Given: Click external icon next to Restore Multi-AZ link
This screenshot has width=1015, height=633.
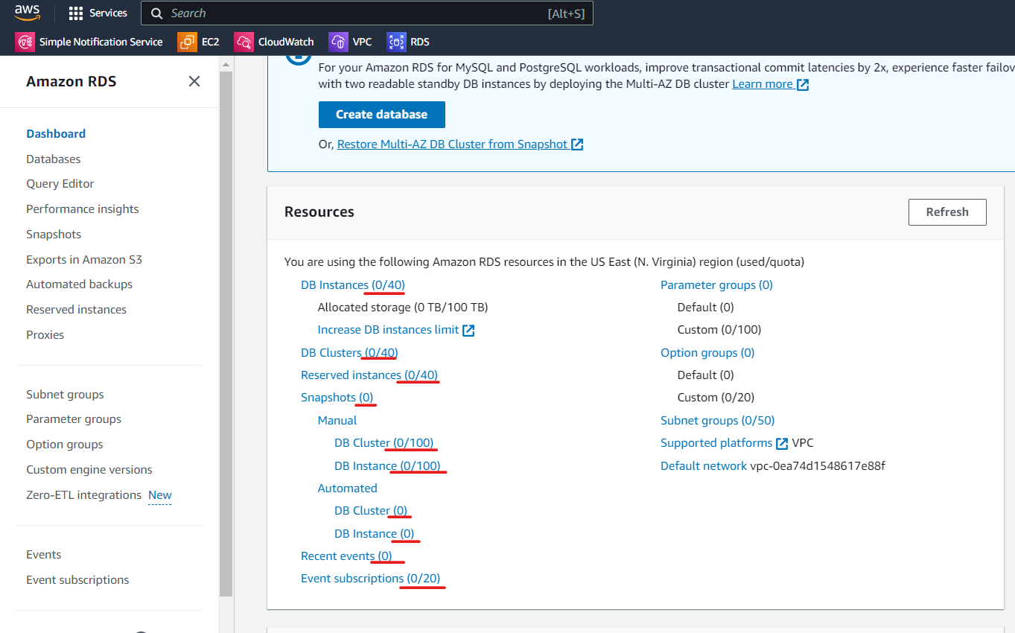Looking at the screenshot, I should 577,144.
